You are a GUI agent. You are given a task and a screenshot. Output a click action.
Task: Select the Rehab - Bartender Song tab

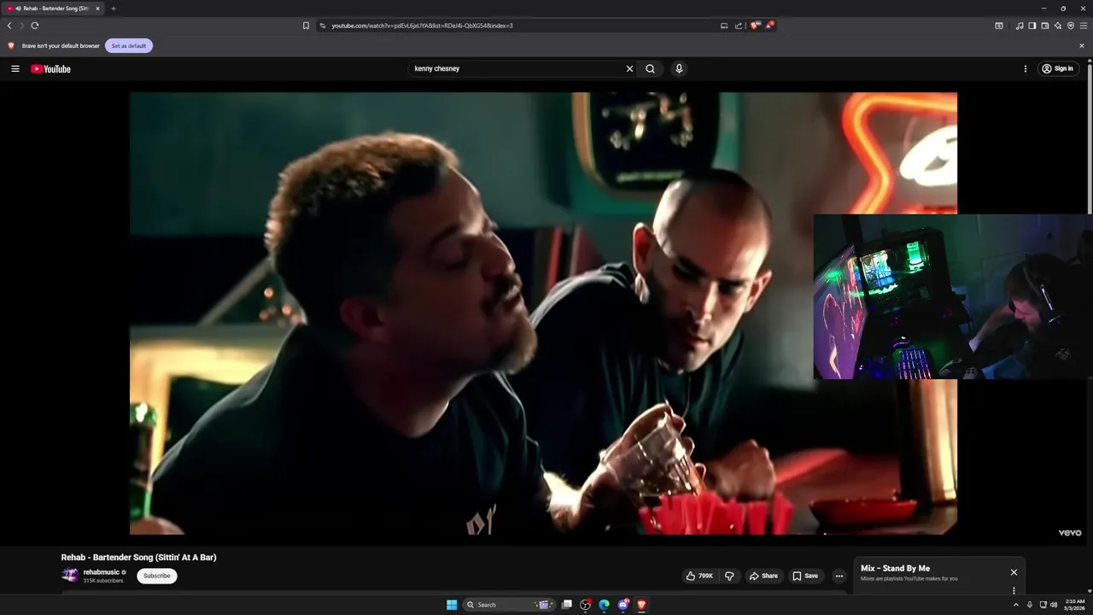(53, 9)
